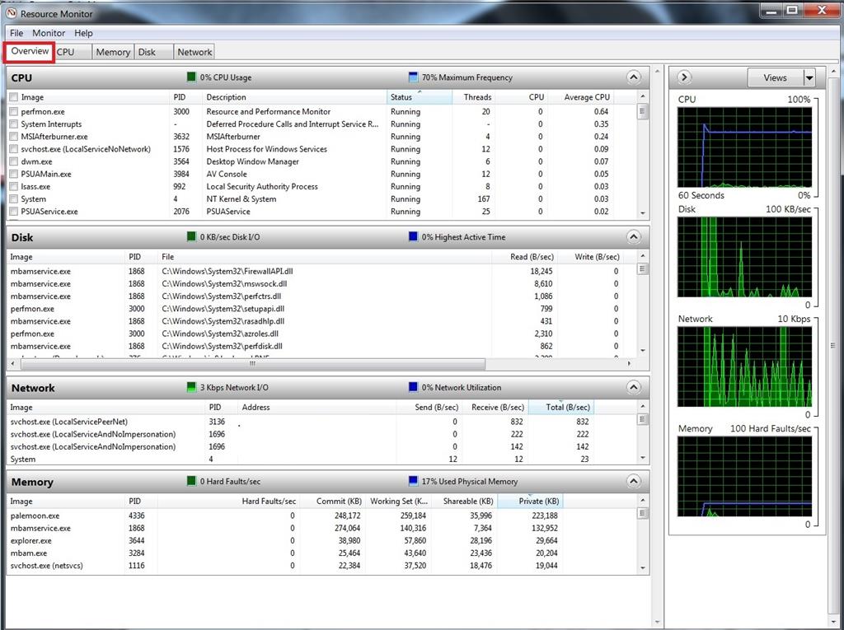Viewport: 844px width, 630px height.
Task: Check the lsass.exe process checkbox
Action: pyautogui.click(x=14, y=187)
